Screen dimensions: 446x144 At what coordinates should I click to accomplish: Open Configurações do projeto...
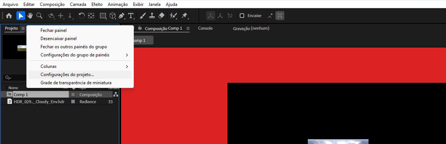[x=80, y=75]
